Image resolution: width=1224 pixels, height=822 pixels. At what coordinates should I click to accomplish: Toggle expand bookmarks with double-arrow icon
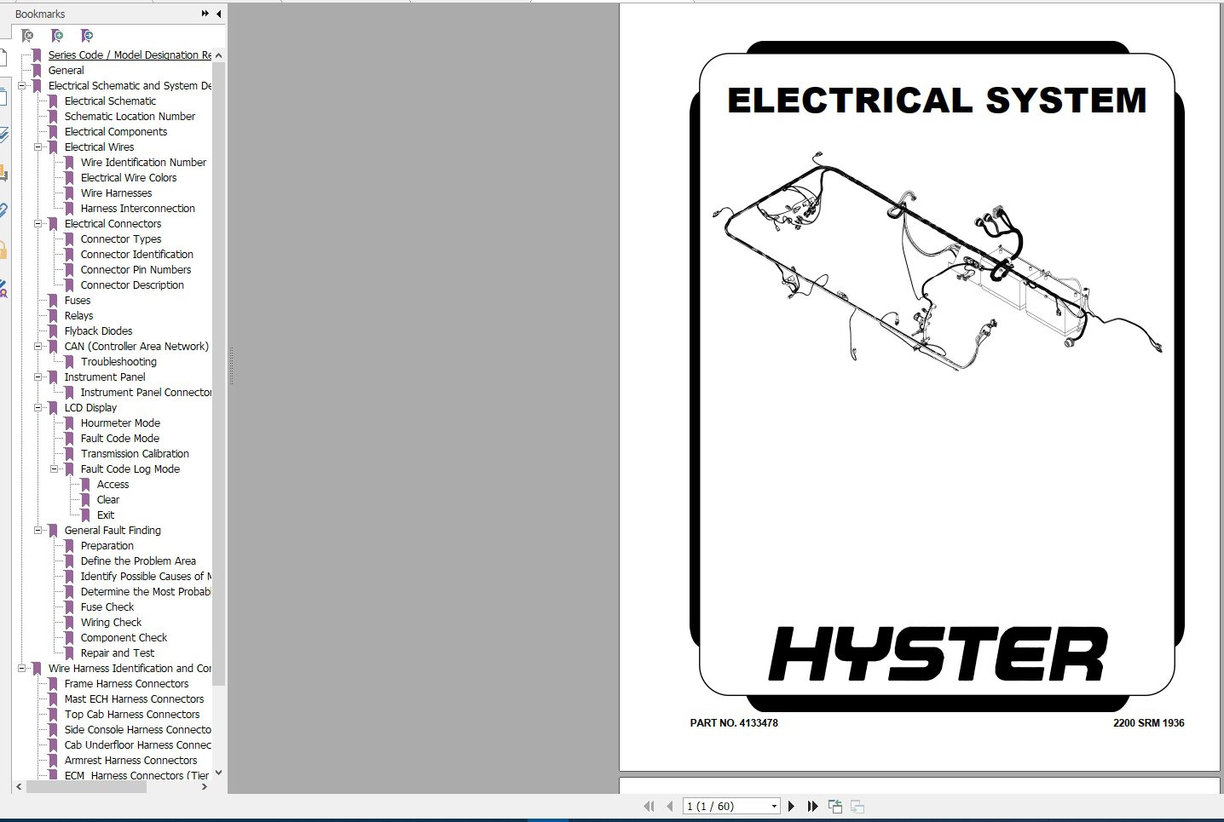point(205,14)
